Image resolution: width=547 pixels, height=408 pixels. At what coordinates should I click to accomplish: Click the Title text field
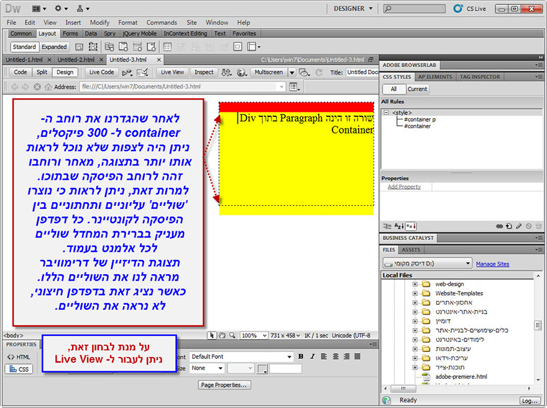coord(362,72)
